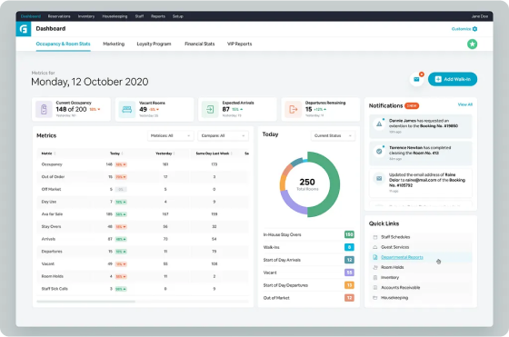Open the messages envelope icon with badge
The height and width of the screenshot is (337, 509).
416,79
